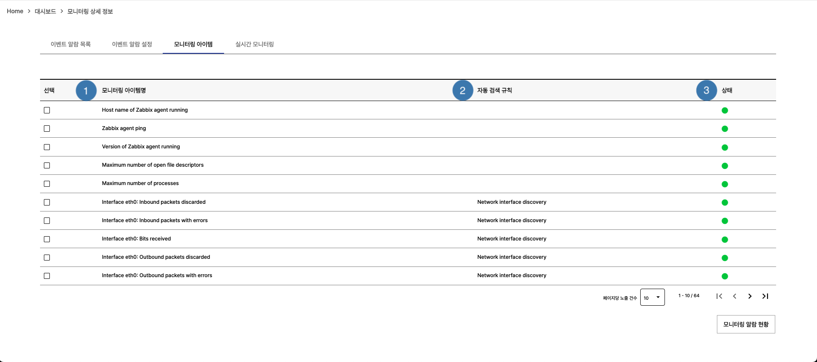Screen dimensions: 817x362
Task: Jump to the last page of results
Action: click(765, 296)
